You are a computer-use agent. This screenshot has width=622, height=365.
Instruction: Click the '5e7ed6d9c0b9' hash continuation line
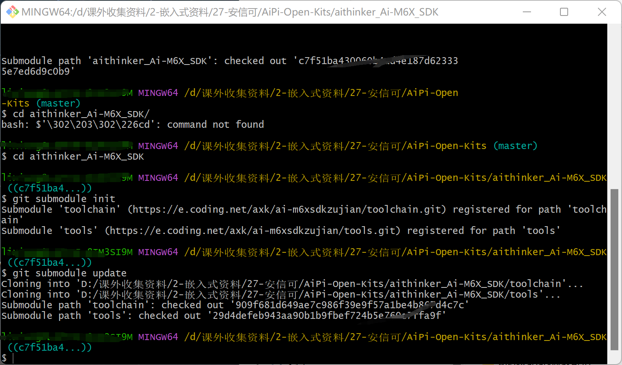click(x=38, y=71)
